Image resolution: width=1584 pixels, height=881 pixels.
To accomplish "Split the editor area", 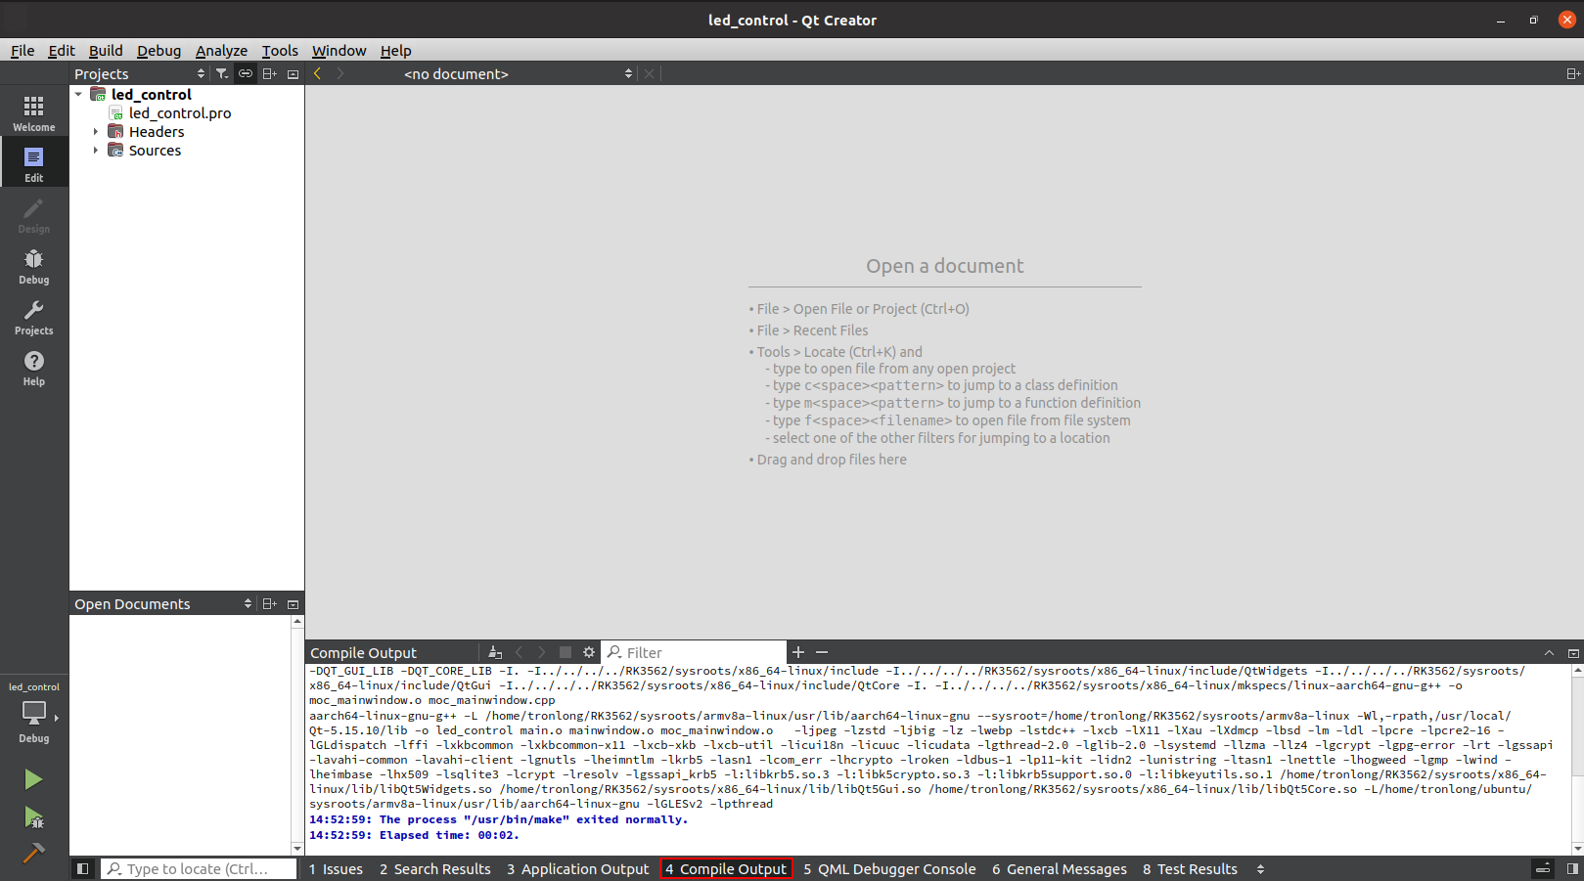I will (x=1573, y=73).
